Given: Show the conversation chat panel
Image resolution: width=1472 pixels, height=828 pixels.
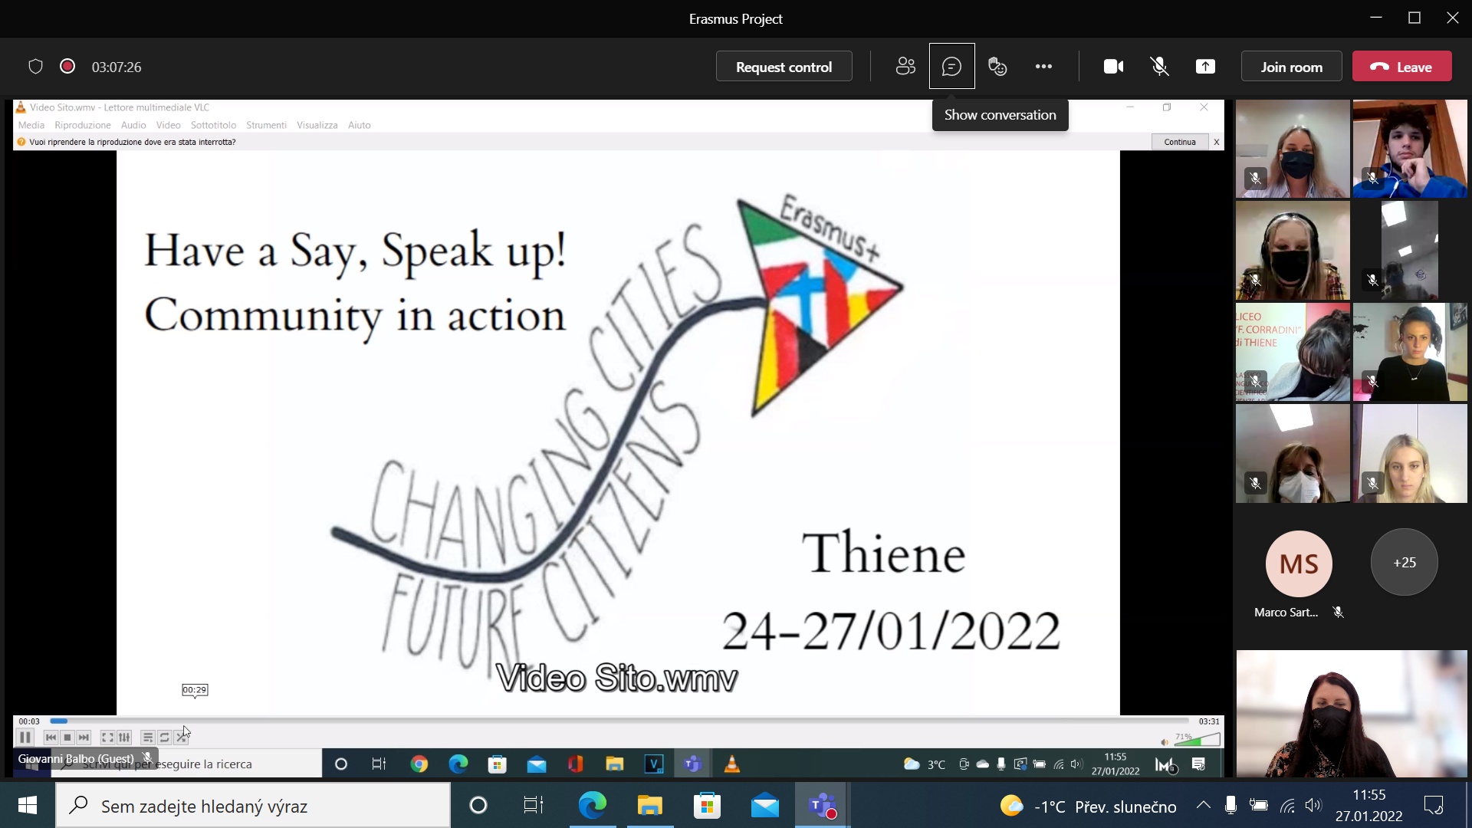Looking at the screenshot, I should [x=951, y=67].
